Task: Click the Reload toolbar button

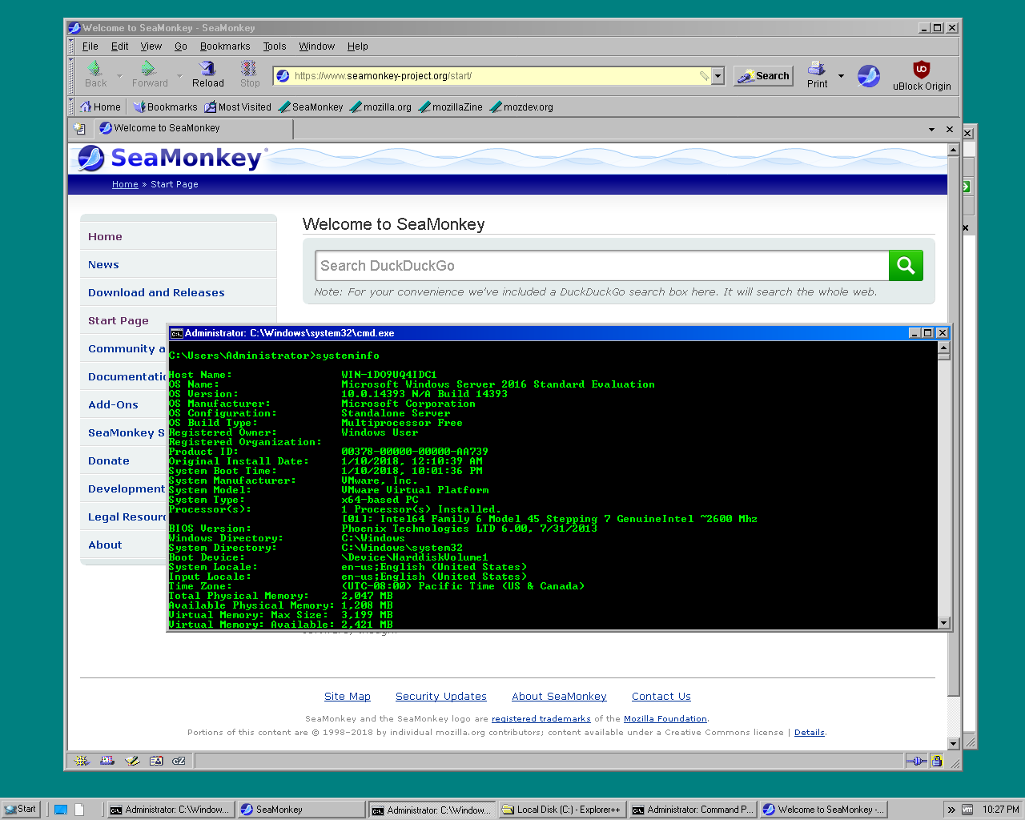Action: pos(207,74)
